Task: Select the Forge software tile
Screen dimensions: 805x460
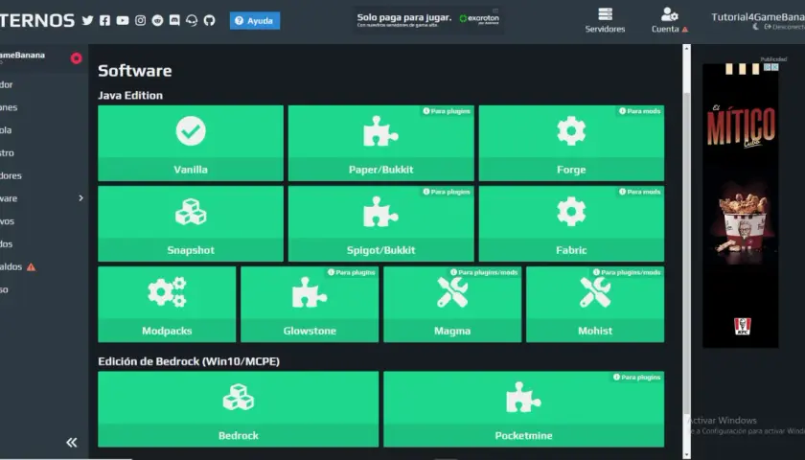Action: [571, 143]
